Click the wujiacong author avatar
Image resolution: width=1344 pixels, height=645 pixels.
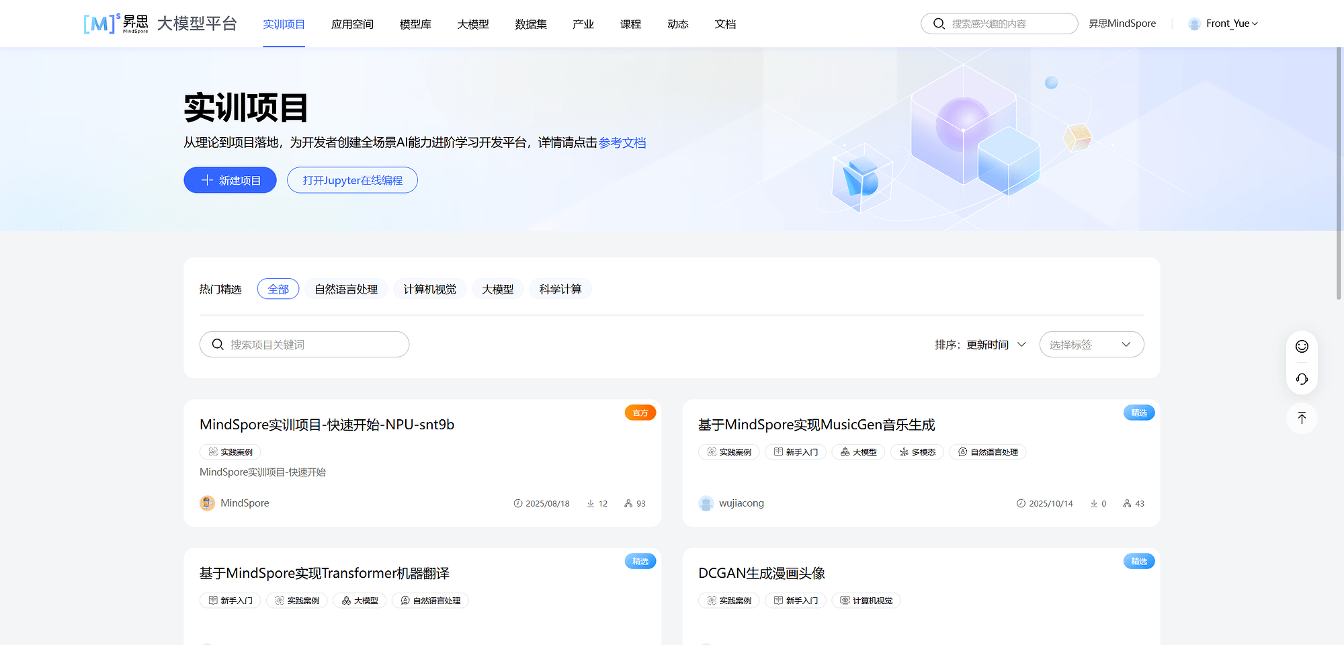[706, 503]
